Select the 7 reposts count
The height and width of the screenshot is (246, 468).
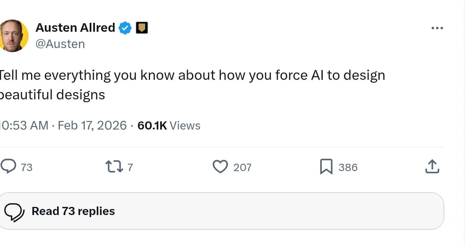point(130,167)
